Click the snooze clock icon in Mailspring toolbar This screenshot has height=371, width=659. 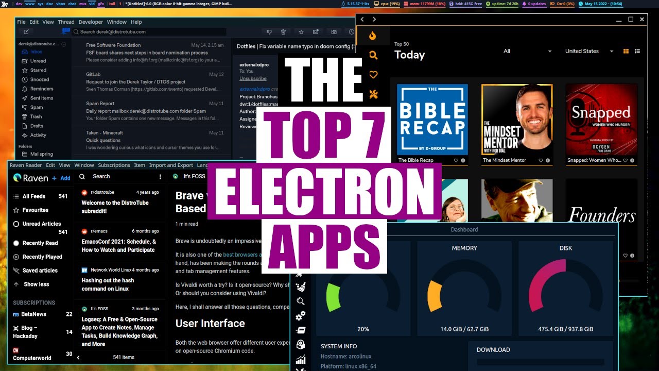tap(351, 32)
